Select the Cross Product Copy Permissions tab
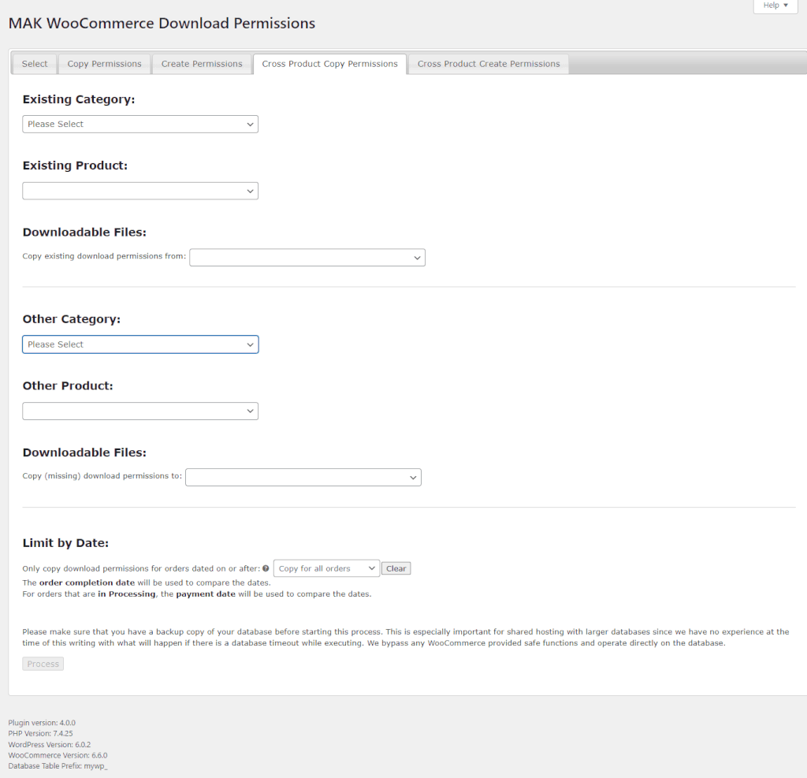The height and width of the screenshot is (778, 807). 329,64
